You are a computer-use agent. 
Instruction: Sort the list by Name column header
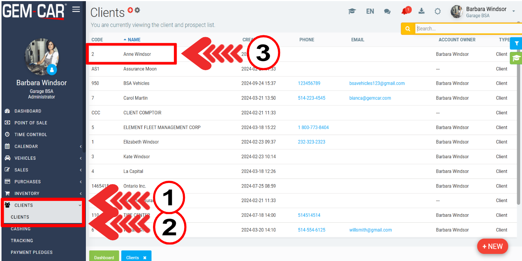coord(134,40)
